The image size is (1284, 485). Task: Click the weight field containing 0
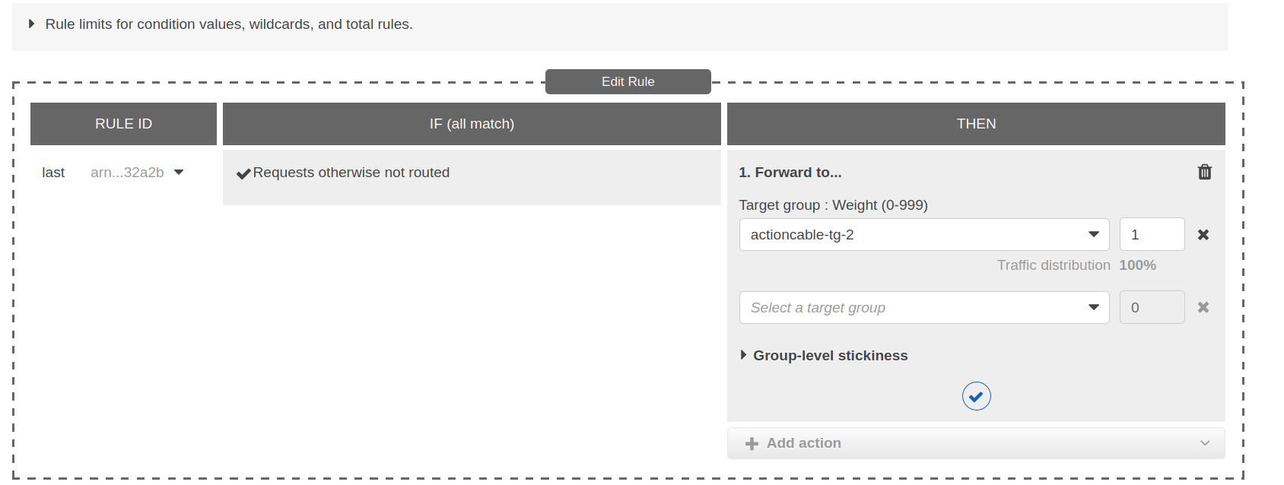pyautogui.click(x=1151, y=308)
